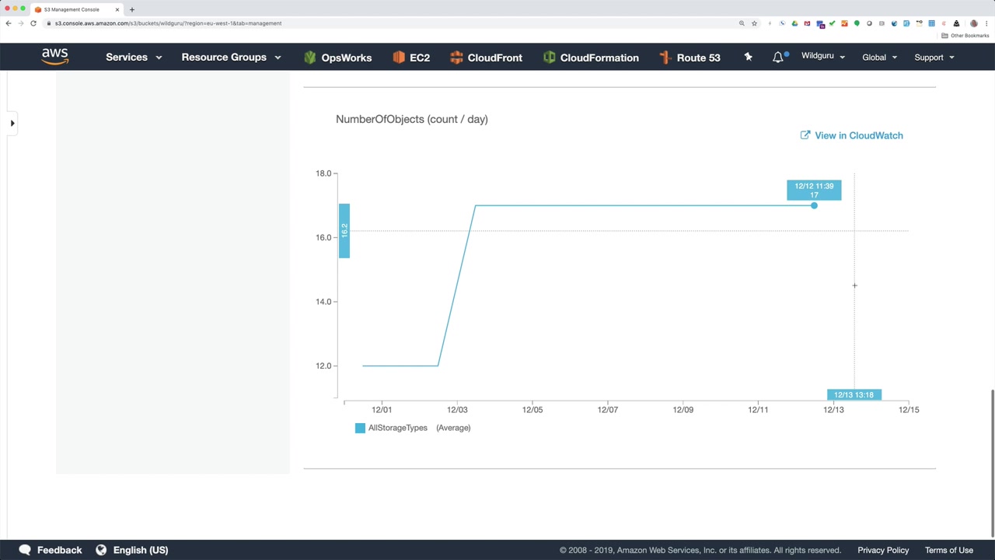Open the EC2 shortcut icon

(399, 58)
